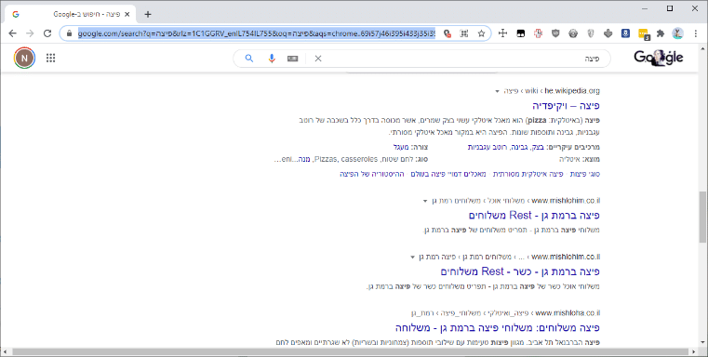
Task: Follow the סוגי פיצות sitelink
Action: coord(585,174)
